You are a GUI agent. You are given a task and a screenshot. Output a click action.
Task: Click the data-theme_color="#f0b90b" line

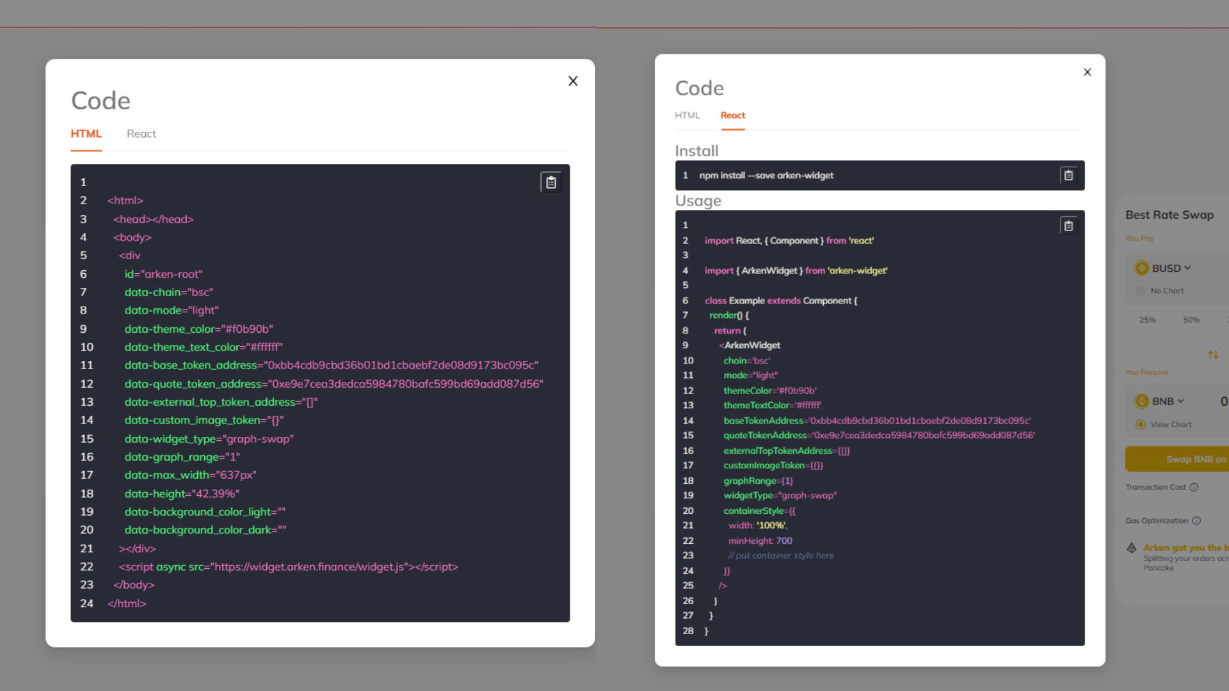click(198, 329)
